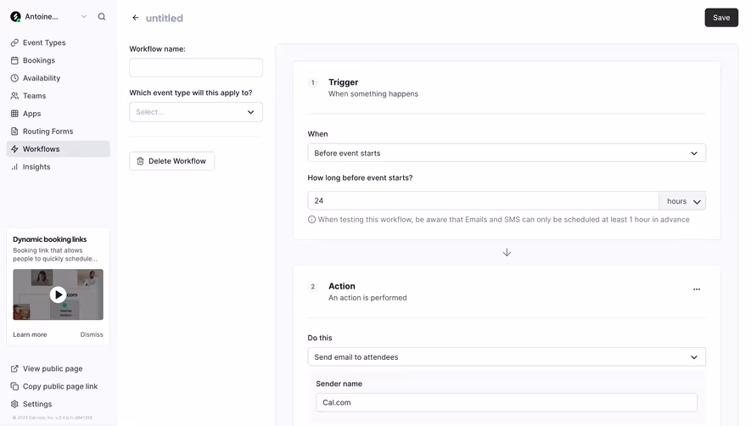Open Availability in sidebar
Viewport: 751px width, 426px height.
tap(58, 78)
